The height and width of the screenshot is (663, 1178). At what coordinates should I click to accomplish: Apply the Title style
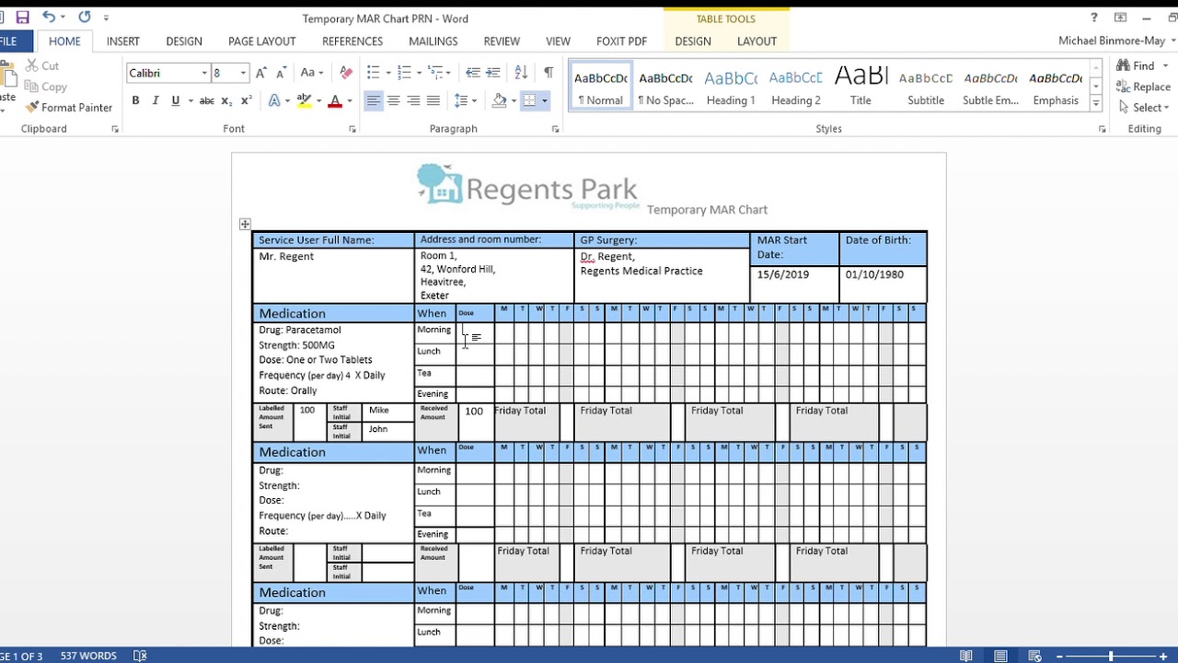tap(860, 86)
